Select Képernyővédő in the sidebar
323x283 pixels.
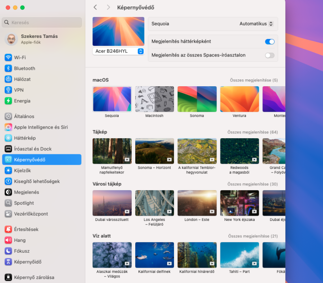(42, 160)
